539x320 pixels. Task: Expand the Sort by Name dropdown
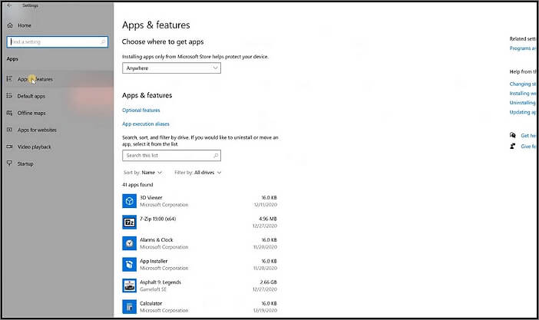[145, 173]
